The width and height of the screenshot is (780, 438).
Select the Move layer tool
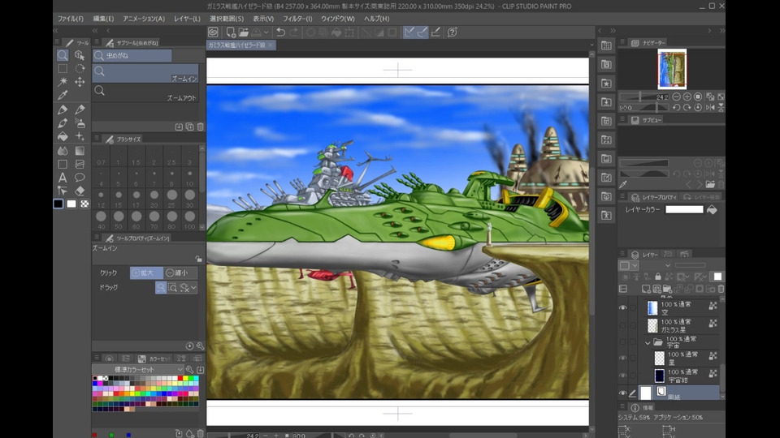pyautogui.click(x=80, y=82)
